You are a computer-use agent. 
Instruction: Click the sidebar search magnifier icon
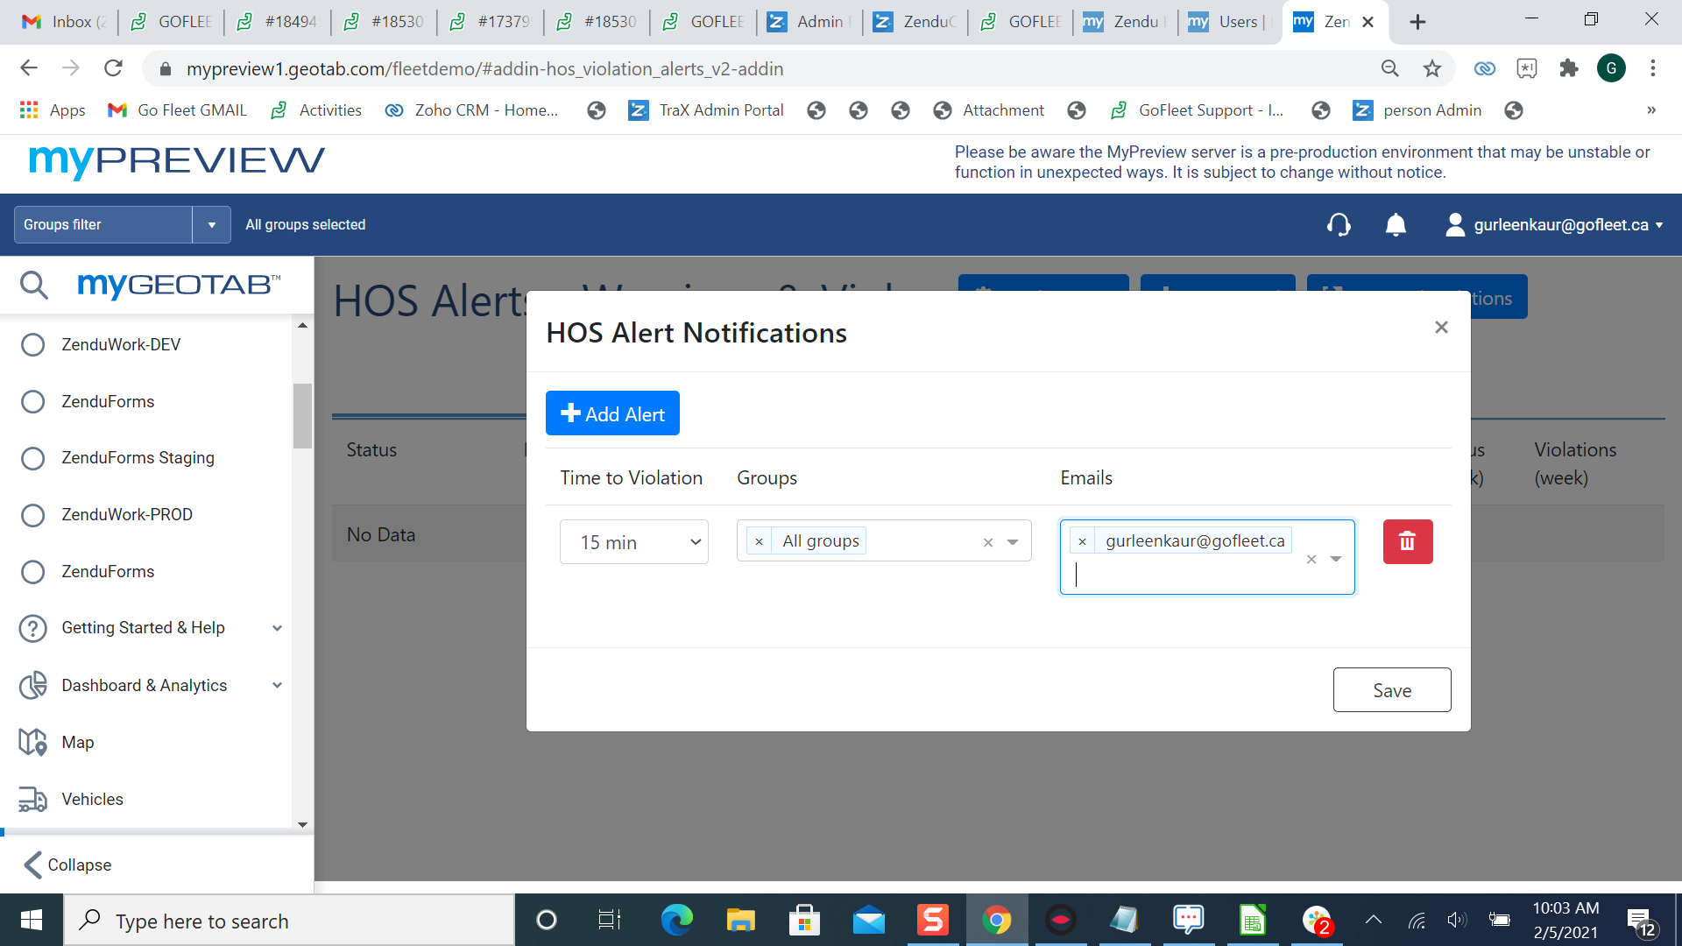[x=34, y=285]
